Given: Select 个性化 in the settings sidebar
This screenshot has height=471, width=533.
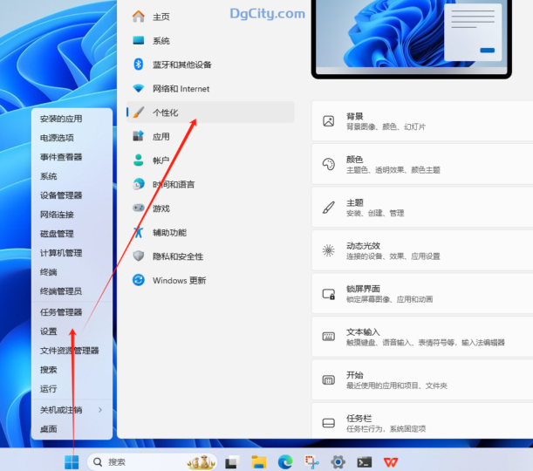Looking at the screenshot, I should [x=166, y=113].
